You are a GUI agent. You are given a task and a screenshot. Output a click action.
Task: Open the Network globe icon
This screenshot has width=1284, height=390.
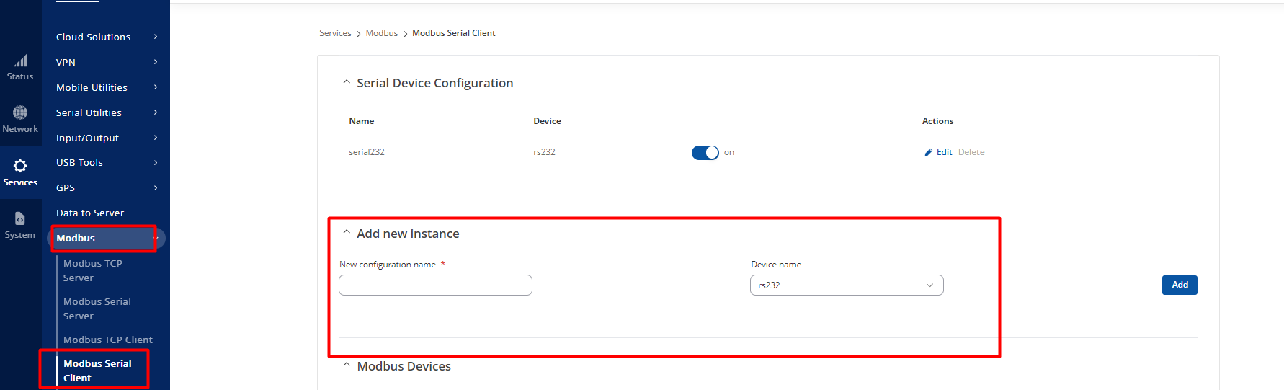(x=20, y=112)
